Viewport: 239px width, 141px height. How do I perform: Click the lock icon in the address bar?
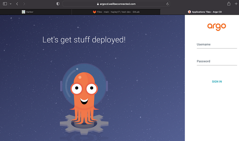coord(98,4)
